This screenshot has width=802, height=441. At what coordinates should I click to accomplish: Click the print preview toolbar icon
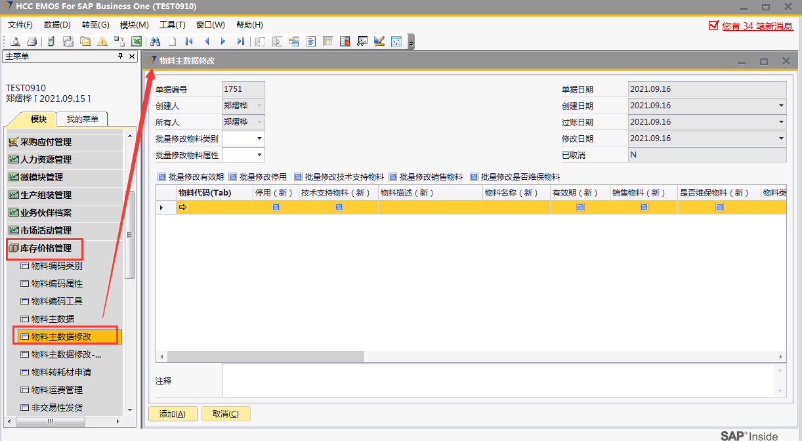[x=14, y=41]
